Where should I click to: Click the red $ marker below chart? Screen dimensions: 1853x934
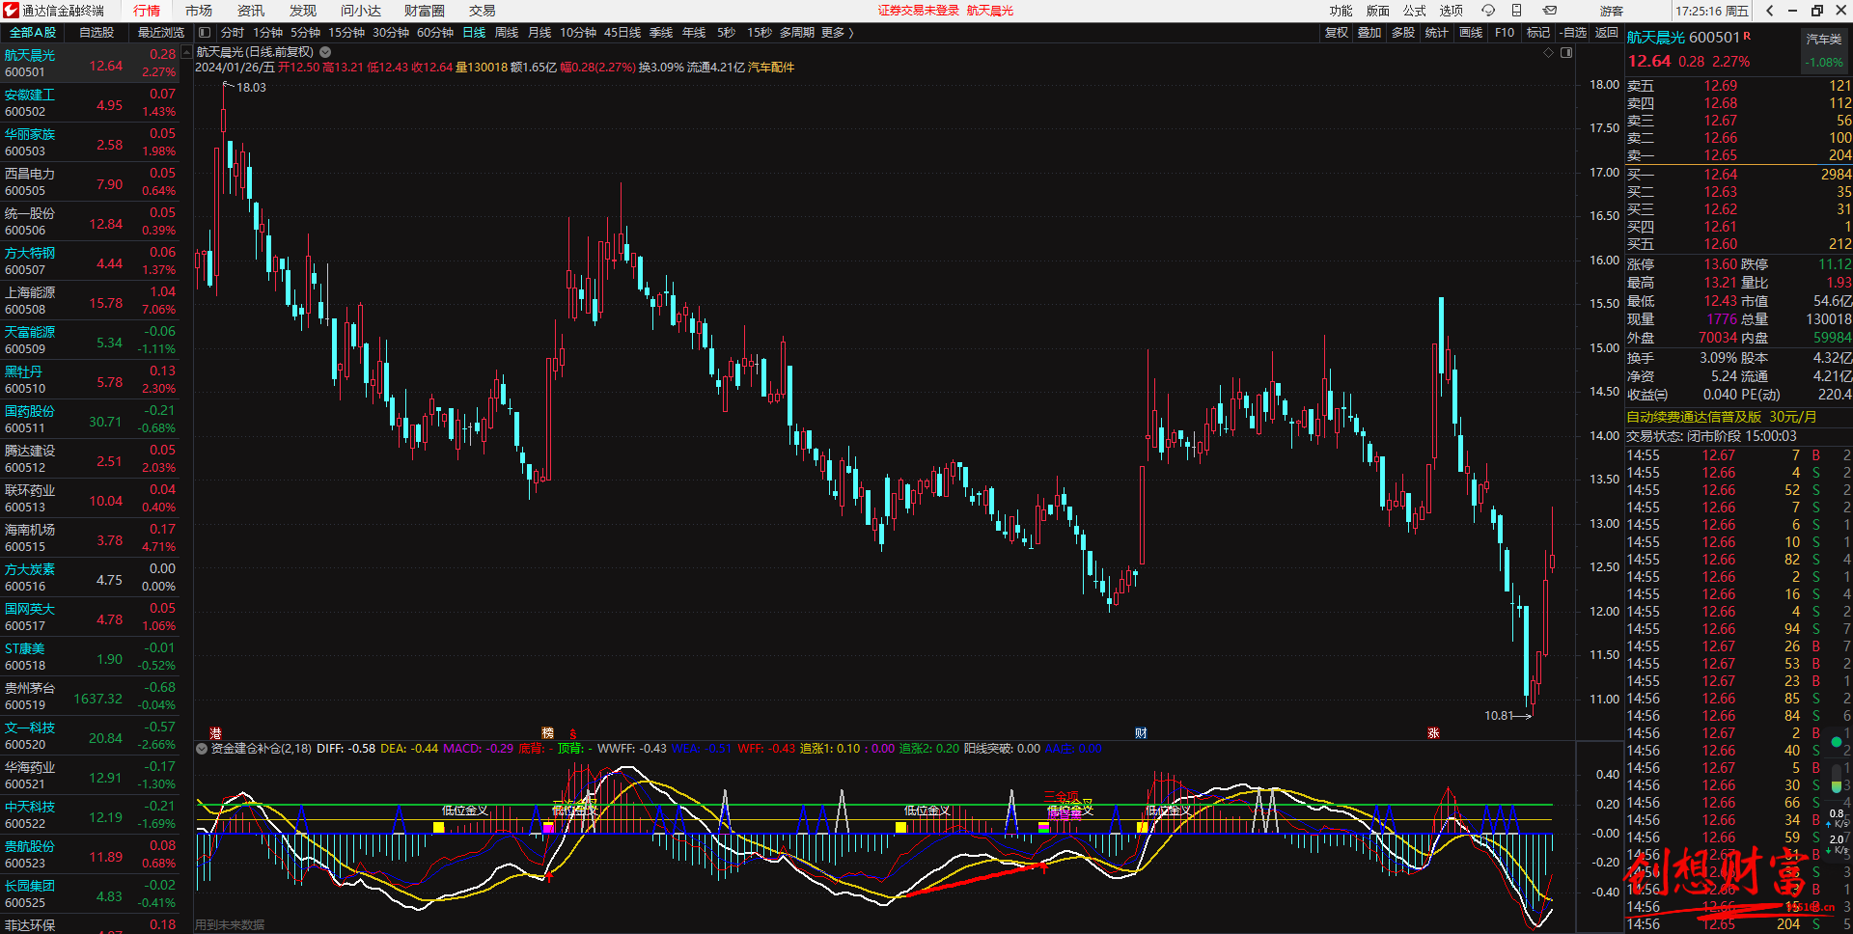click(572, 733)
